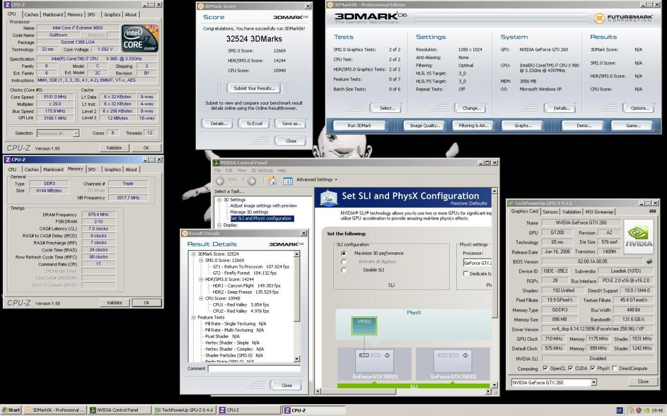Click the NVIDIA Control Panel title bar icon
The height and width of the screenshot is (416, 667).
[217, 163]
